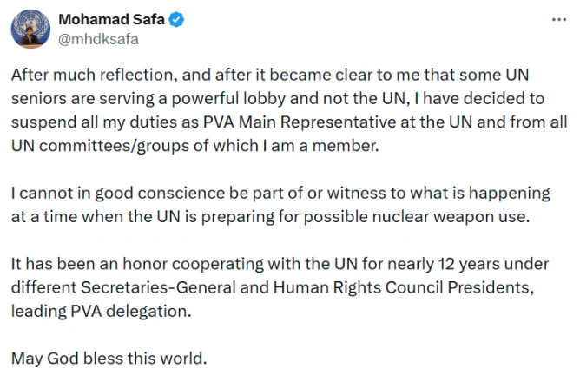Click the word "Secretaries-General"

pos(158,287)
